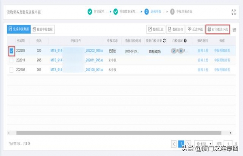Click the 所属期 column header
The image size is (243, 156).
21,41
